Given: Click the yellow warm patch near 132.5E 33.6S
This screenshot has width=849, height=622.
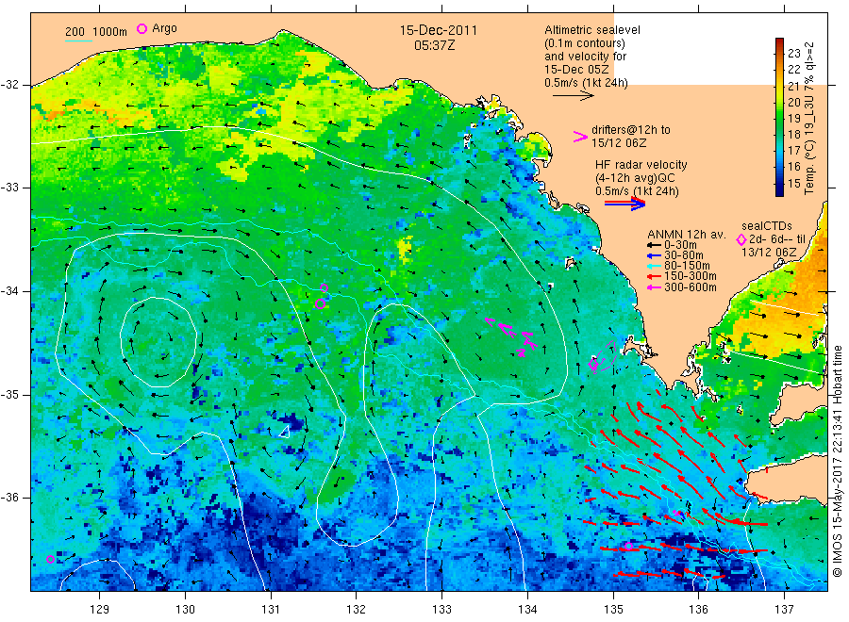Looking at the screenshot, I should click(x=404, y=251).
